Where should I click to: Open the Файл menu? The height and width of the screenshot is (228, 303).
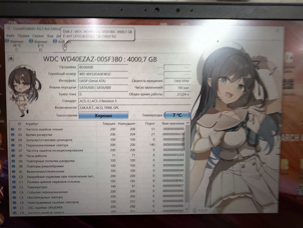[10, 36]
